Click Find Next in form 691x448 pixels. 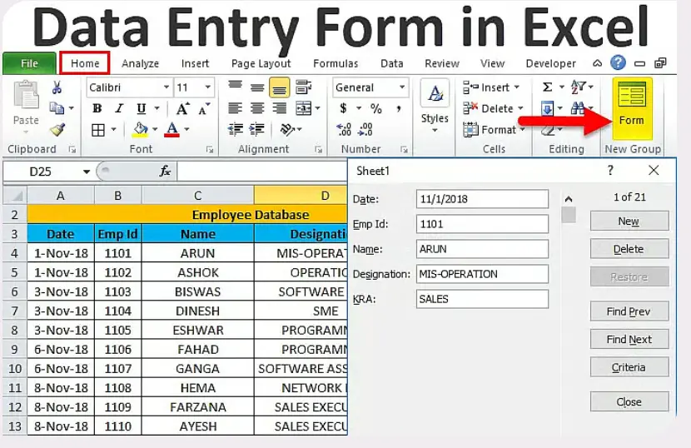click(x=629, y=339)
